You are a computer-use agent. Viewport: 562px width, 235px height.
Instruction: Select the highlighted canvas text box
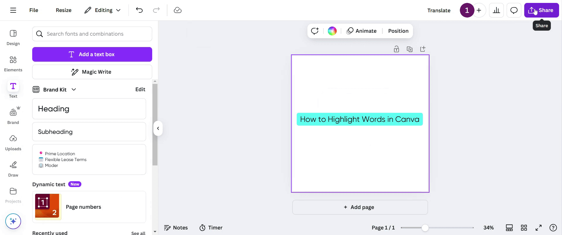tap(360, 119)
